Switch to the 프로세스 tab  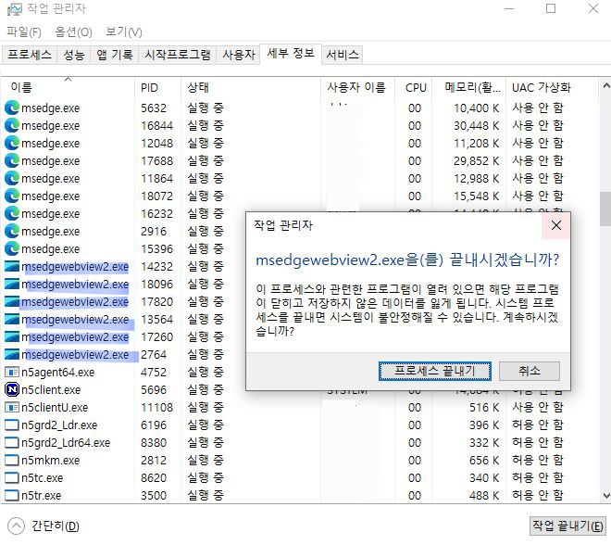point(30,55)
